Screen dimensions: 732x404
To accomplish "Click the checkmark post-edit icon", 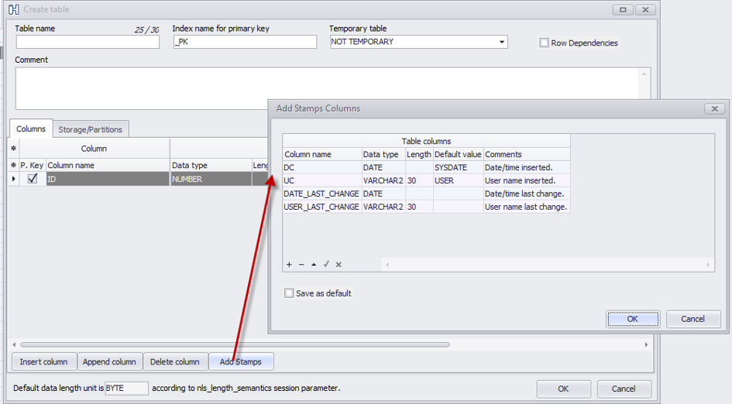I will pyautogui.click(x=326, y=265).
